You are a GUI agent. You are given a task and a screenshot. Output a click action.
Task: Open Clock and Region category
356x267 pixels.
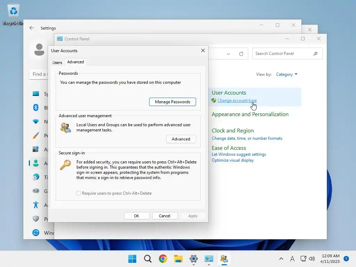pos(233,131)
